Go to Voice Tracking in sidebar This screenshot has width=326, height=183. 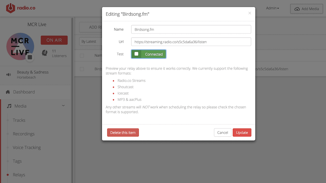[x=27, y=147]
